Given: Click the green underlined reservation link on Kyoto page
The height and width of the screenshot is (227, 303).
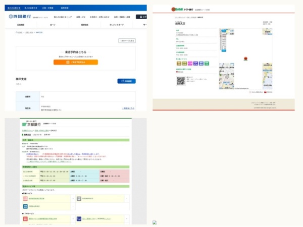Looking at the screenshot, I should [x=49, y=161].
